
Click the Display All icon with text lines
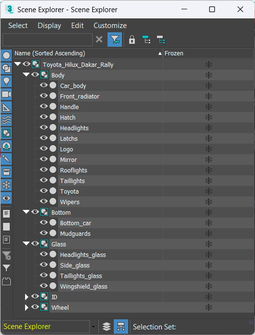point(7,213)
